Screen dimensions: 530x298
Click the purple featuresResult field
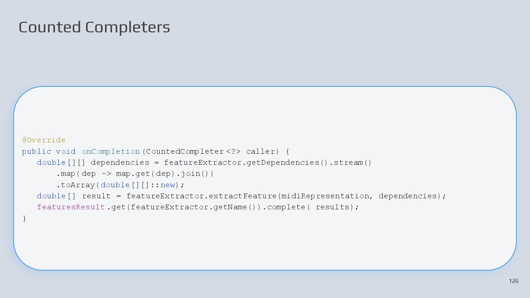[71, 207]
